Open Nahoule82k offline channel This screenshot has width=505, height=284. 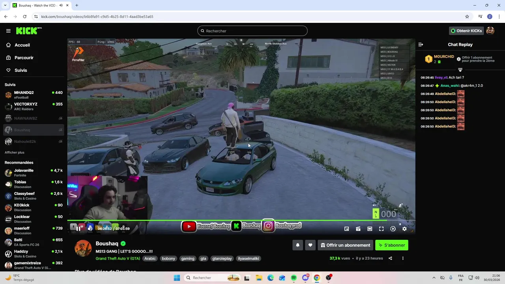pyautogui.click(x=34, y=141)
